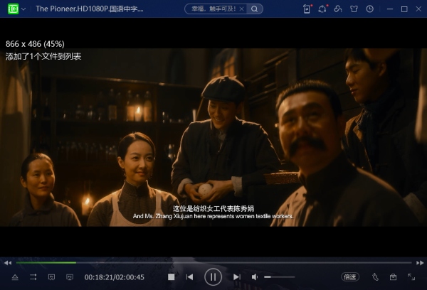427x290 pixels.
Task: Click the search box in title bar
Action: (215, 9)
